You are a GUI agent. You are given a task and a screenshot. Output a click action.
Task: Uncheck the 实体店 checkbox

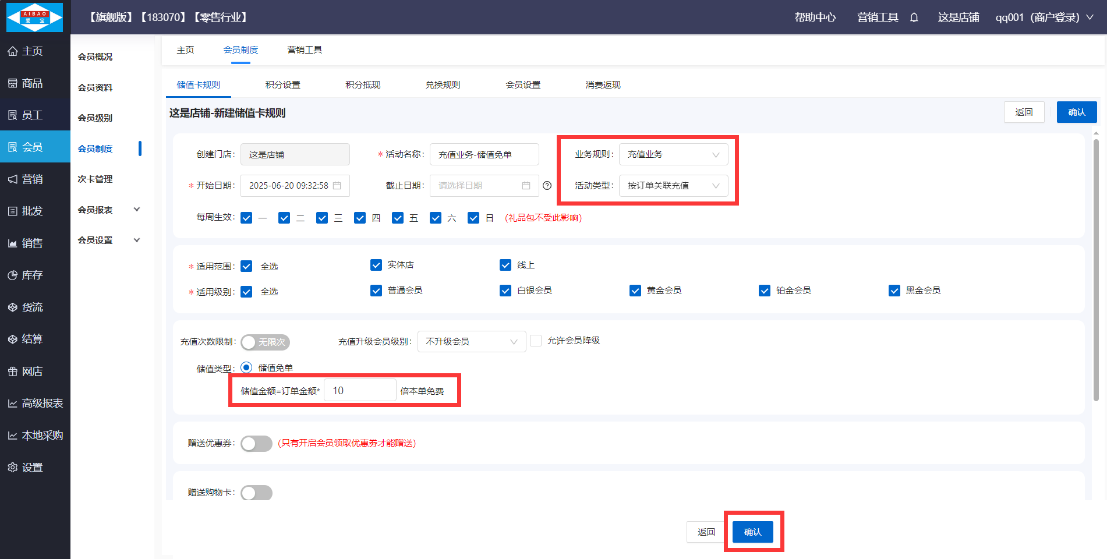(376, 266)
